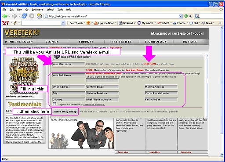Image resolution: width=225 pixels, height=162 pixels.
Task: Open the View menu
Action: [x=19, y=10]
